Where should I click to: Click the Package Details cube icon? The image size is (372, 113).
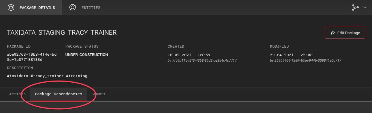pyautogui.click(x=11, y=7)
